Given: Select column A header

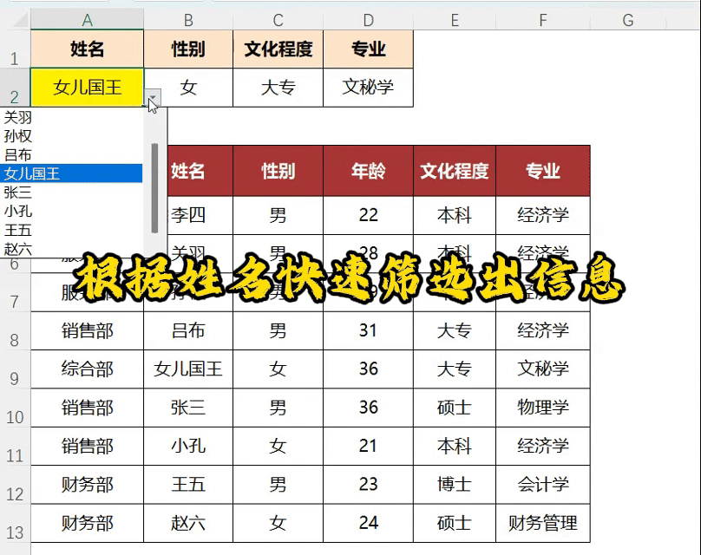Looking at the screenshot, I should coord(87,20).
